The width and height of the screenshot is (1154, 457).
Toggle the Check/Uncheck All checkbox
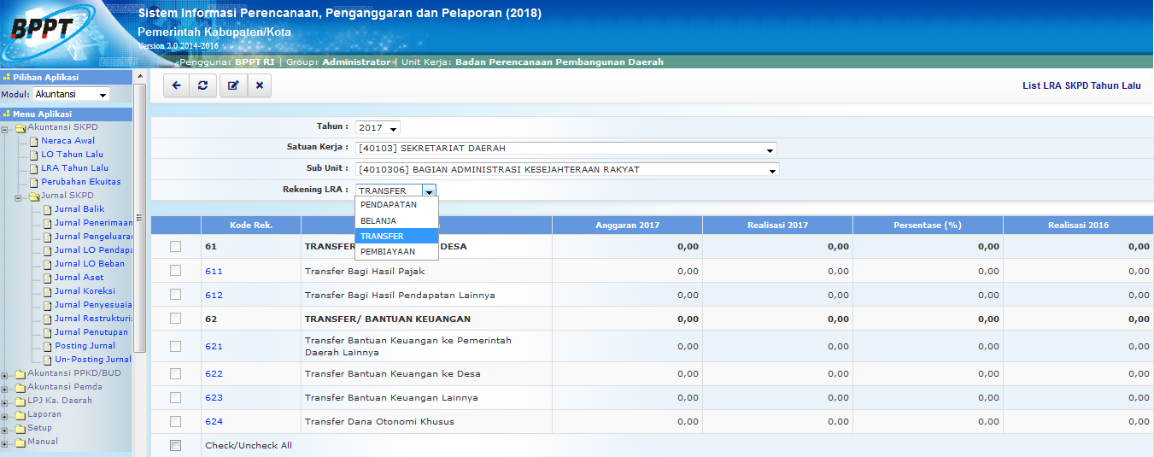click(175, 446)
